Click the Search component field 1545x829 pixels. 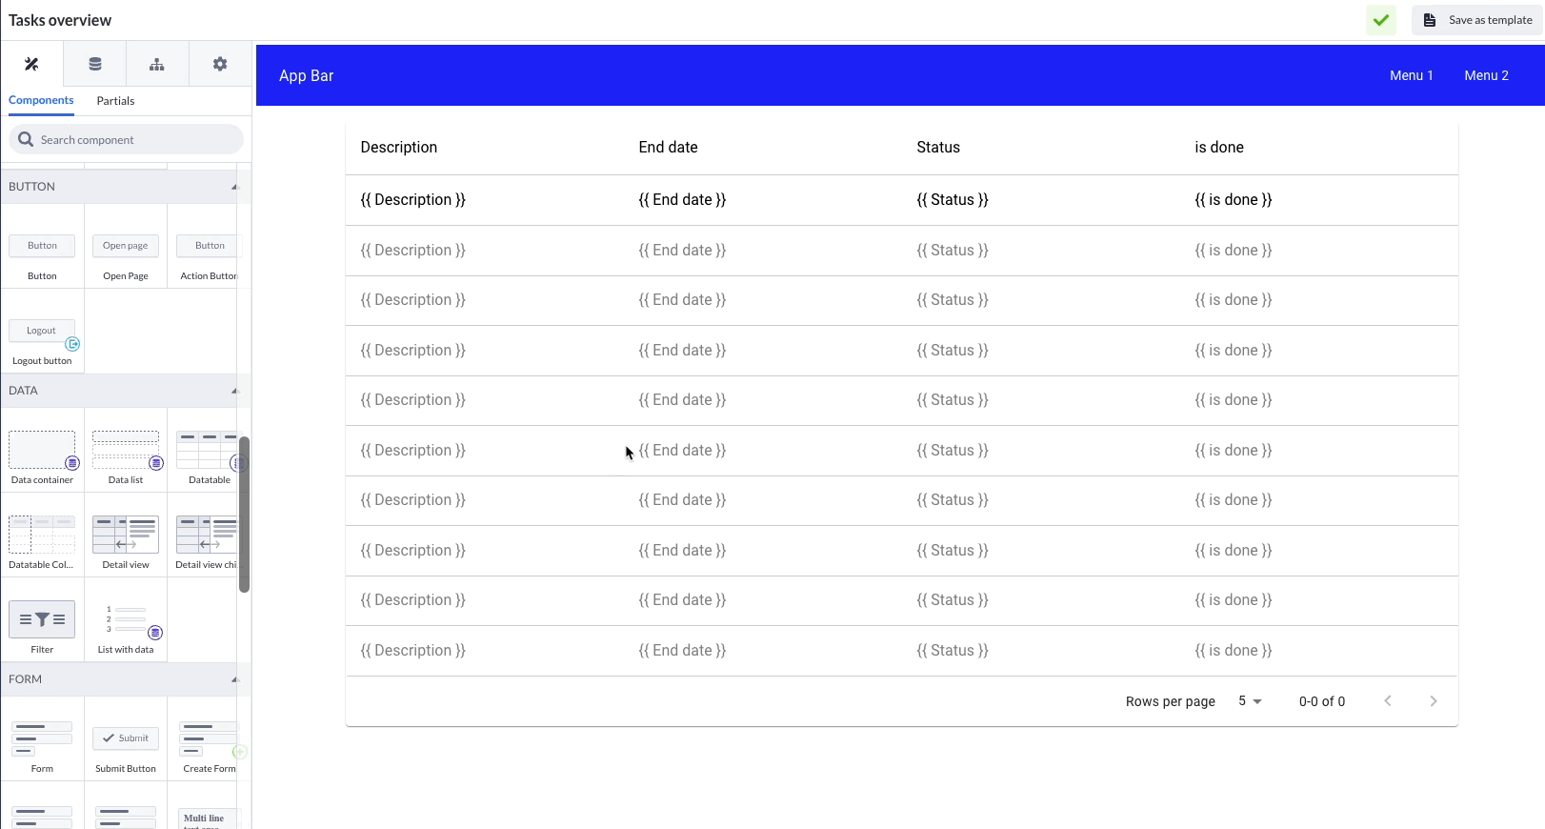pyautogui.click(x=133, y=140)
